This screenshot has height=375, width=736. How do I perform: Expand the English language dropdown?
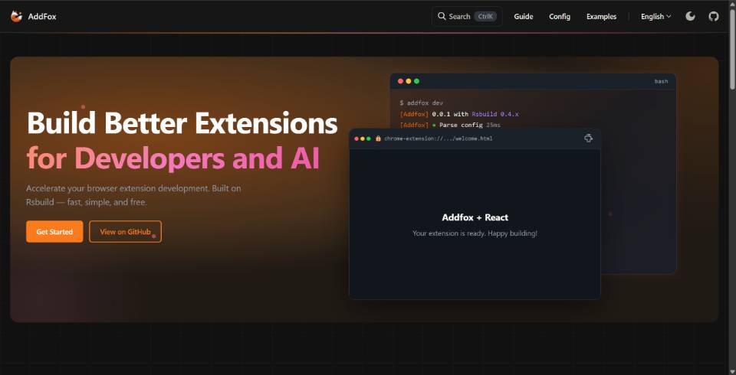click(655, 16)
